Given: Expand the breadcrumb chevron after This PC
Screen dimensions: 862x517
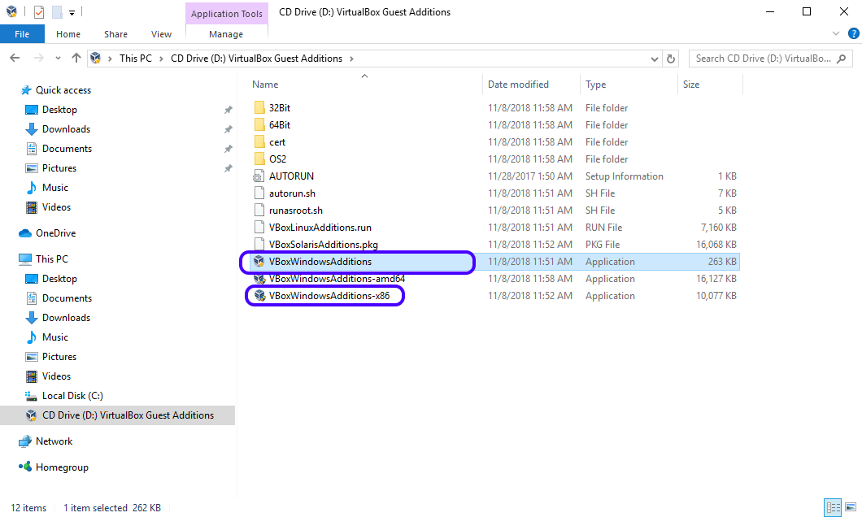Looking at the screenshot, I should 161,59.
